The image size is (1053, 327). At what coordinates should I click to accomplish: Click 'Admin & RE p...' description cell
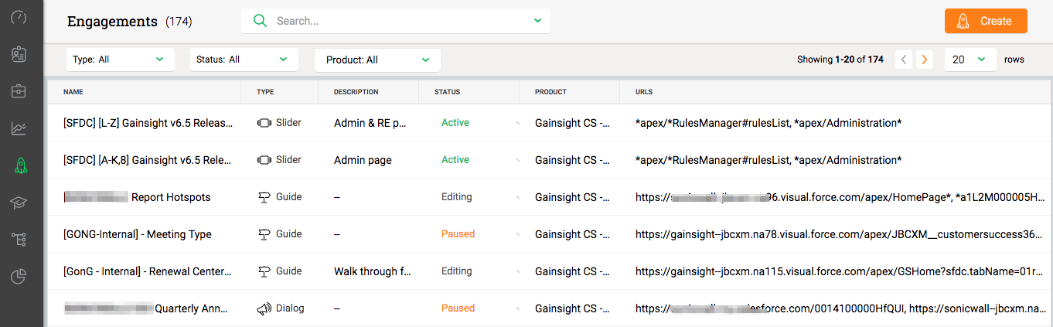[370, 123]
